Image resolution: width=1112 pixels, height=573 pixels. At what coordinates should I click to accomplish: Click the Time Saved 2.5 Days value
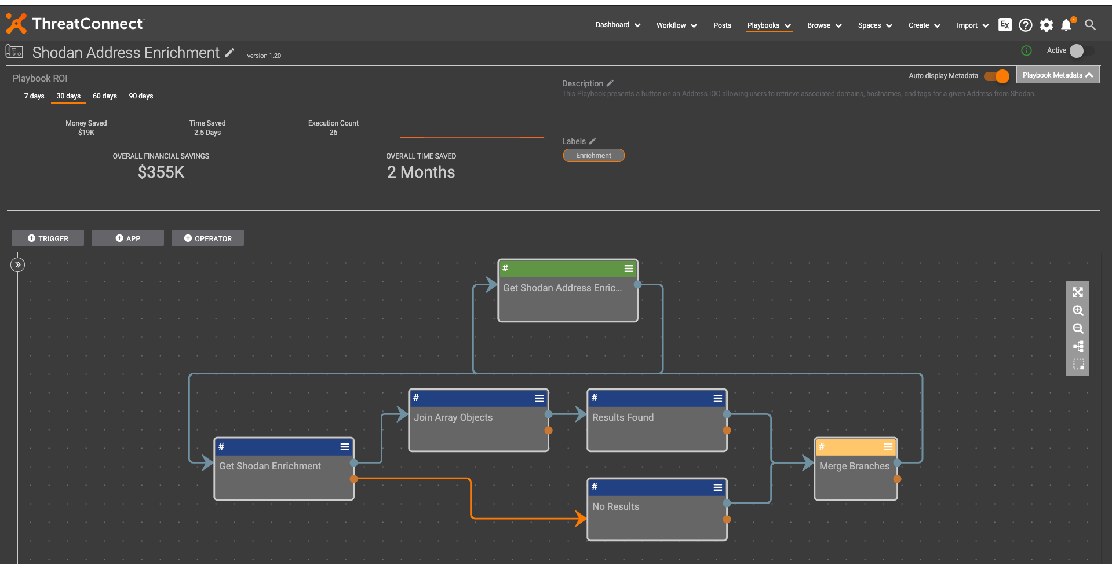coord(207,133)
